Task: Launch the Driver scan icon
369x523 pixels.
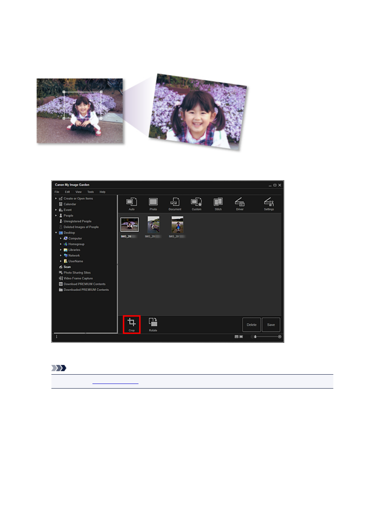Action: pyautogui.click(x=240, y=204)
